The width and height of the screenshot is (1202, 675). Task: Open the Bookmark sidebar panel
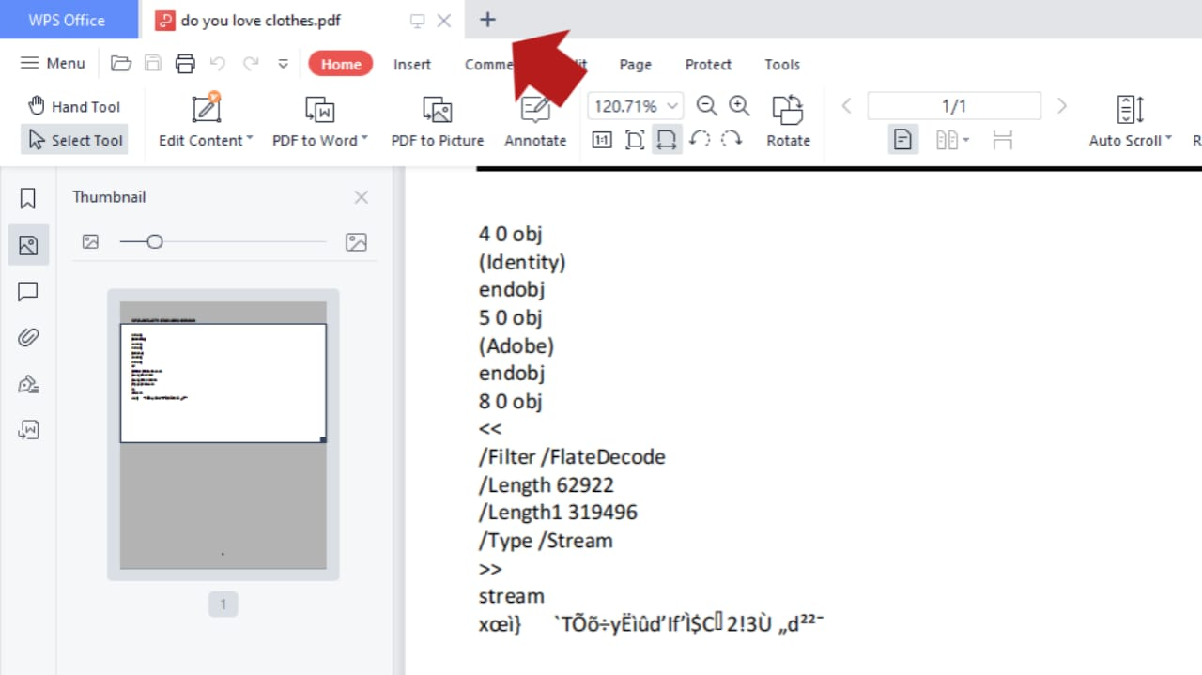click(28, 198)
